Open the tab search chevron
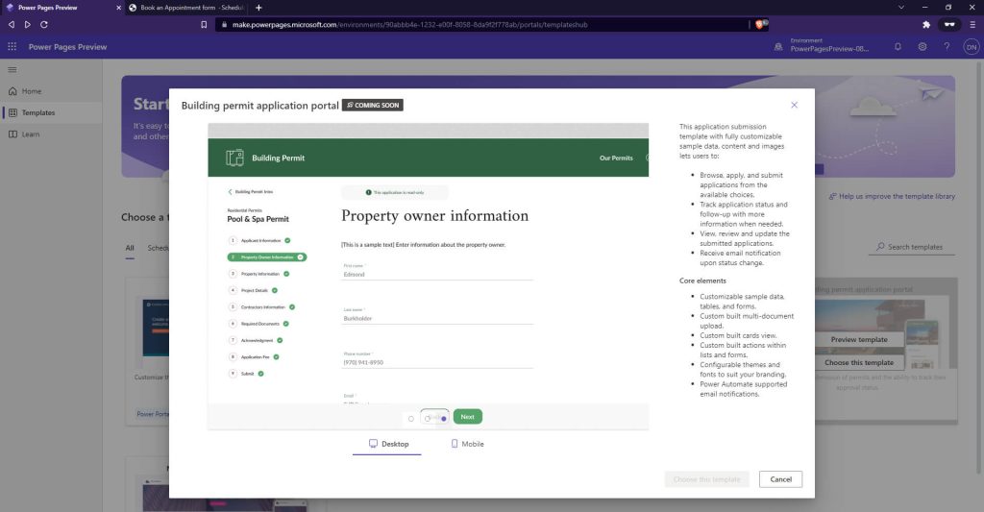984x512 pixels. coord(901,8)
